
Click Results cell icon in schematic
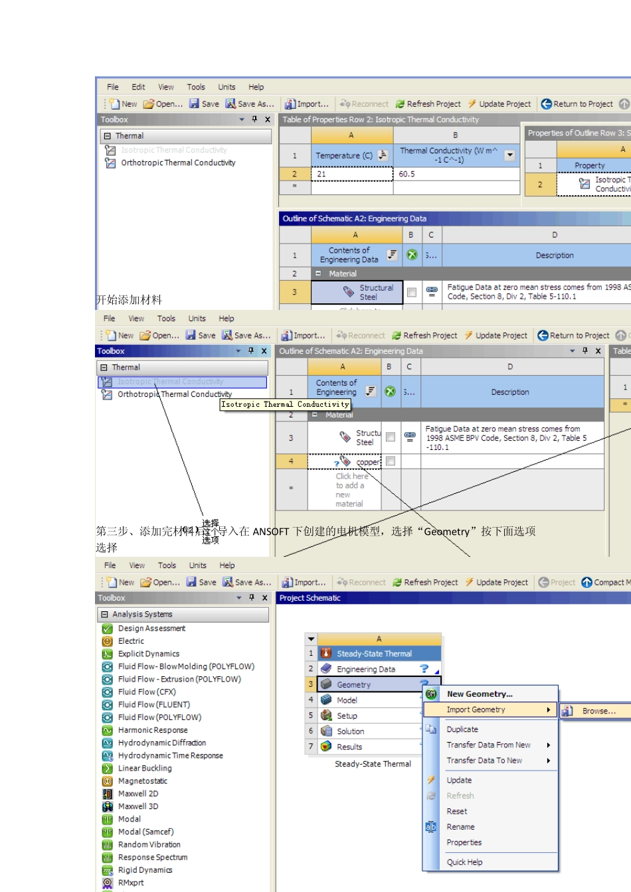[326, 747]
